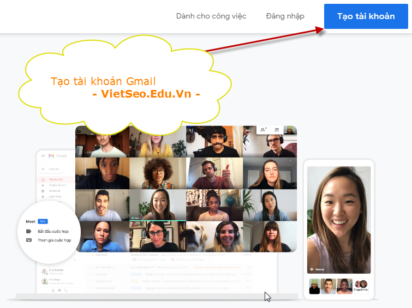Click the video camera icon for Bắt đầu cuộc họp
This screenshot has height=308, width=412.
28,231
